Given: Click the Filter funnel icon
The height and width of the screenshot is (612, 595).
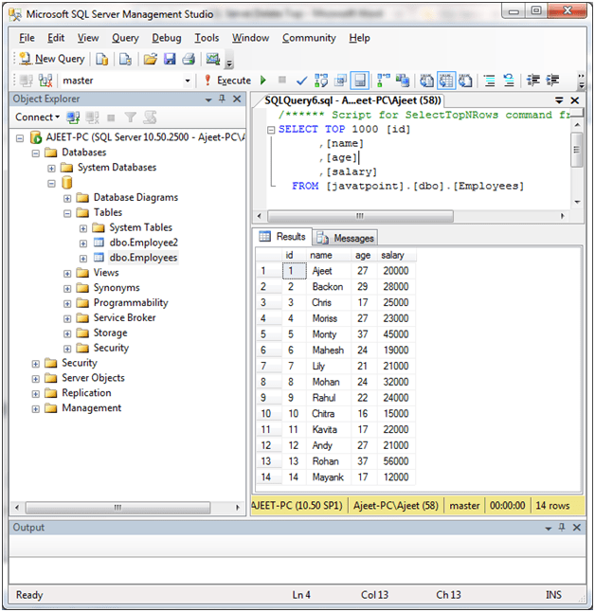Looking at the screenshot, I should click(x=130, y=117).
